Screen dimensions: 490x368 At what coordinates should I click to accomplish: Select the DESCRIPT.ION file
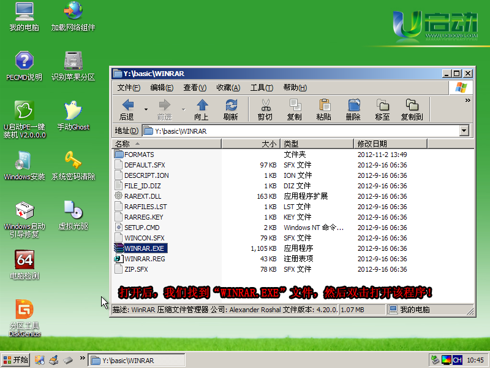(141, 175)
